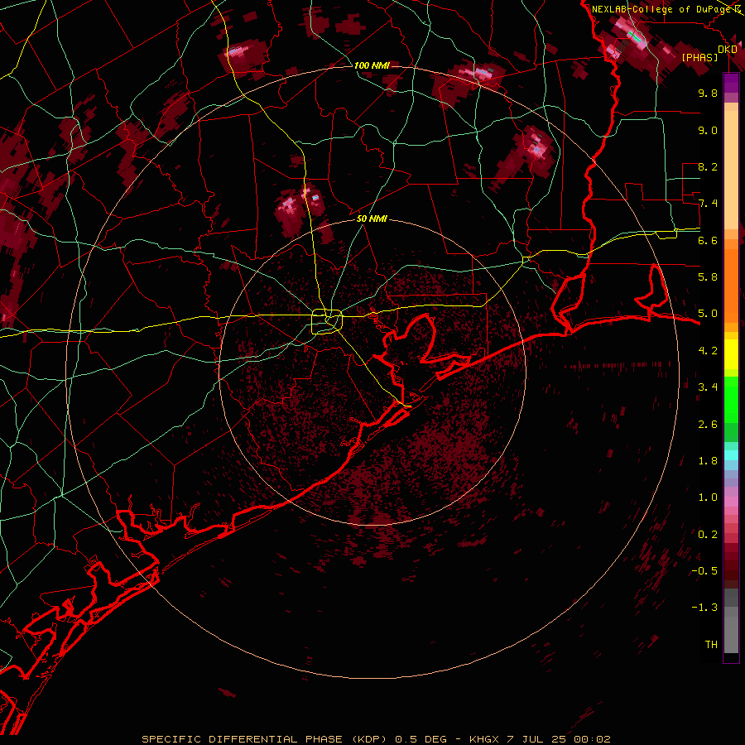
Task: Click the purple top segment of the color bar
Action: pyautogui.click(x=731, y=83)
